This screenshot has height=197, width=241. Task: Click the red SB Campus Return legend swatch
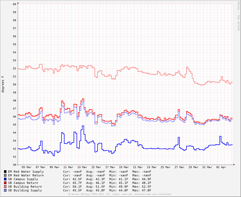5,183
